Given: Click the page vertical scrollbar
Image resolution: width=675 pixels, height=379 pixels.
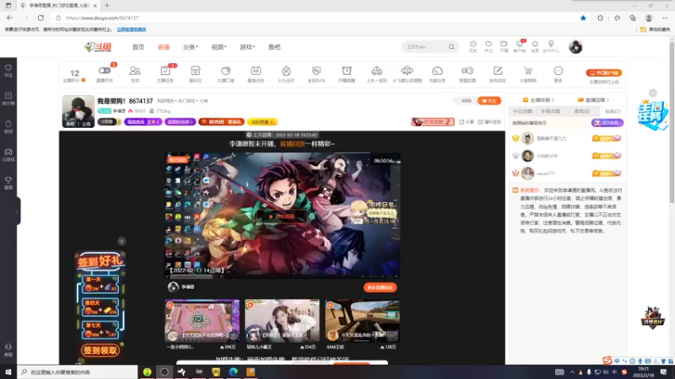Looking at the screenshot, I should [x=672, y=120].
